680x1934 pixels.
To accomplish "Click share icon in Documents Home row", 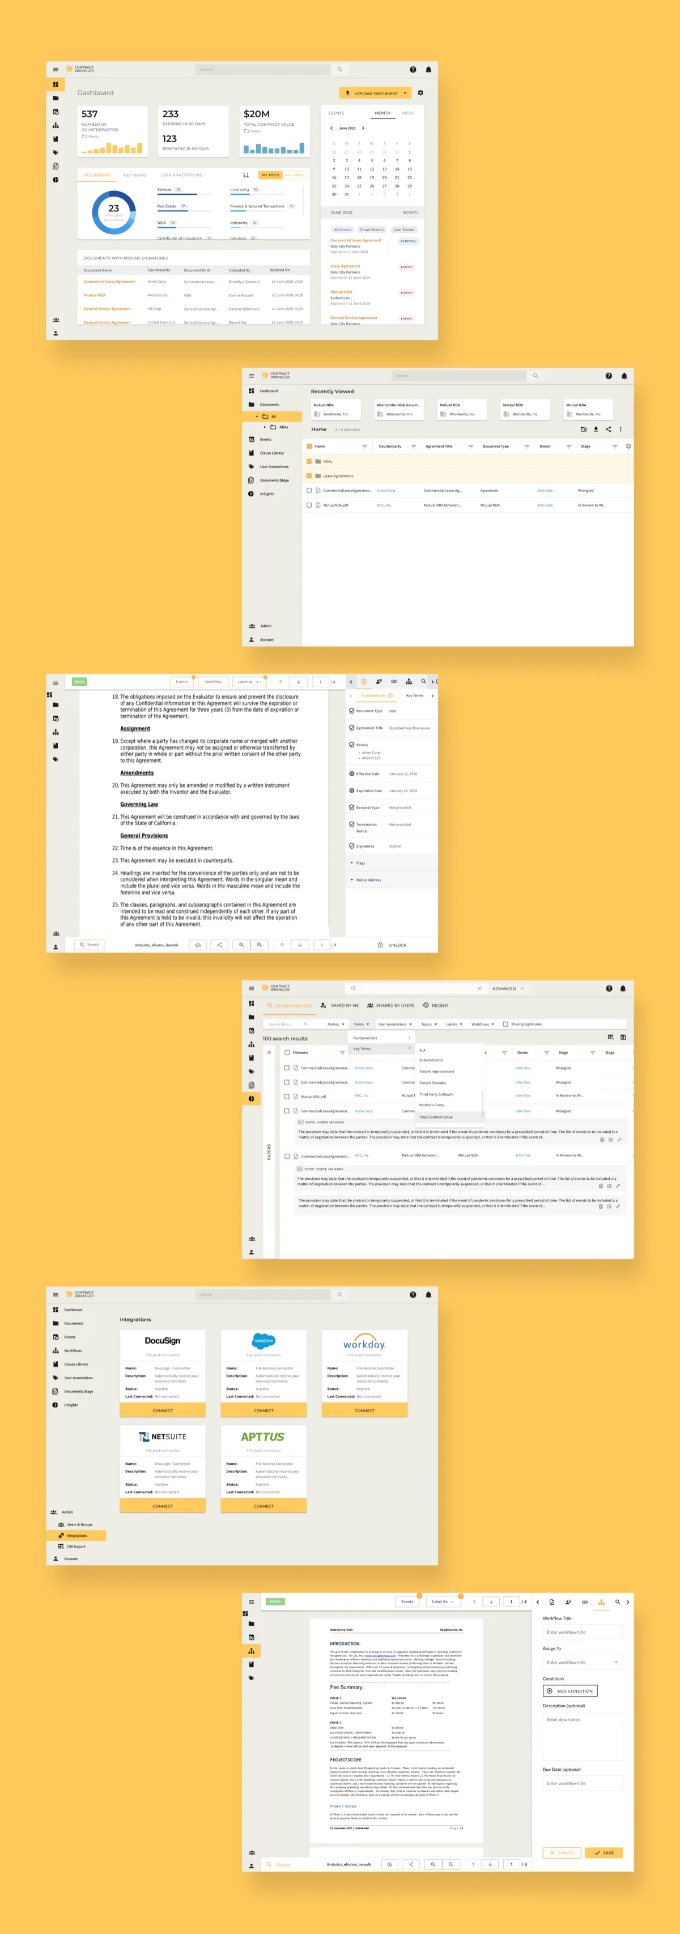I will (608, 430).
